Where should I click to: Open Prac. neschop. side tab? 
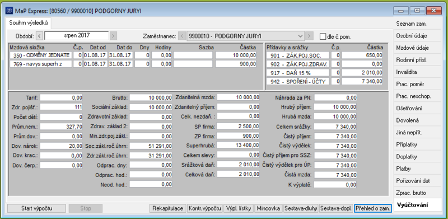point(417,96)
